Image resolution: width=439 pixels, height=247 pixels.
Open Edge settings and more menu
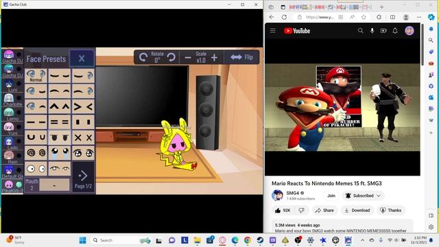point(419,17)
